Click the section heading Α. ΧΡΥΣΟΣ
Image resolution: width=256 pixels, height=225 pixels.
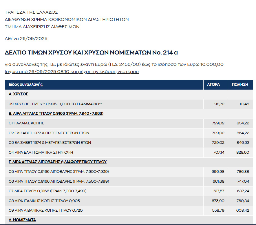tap(18, 94)
